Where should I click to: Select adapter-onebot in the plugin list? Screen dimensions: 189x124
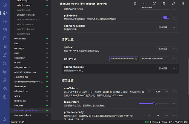click(22, 67)
